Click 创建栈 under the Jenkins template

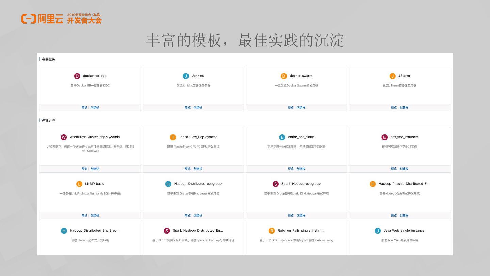pos(198,108)
